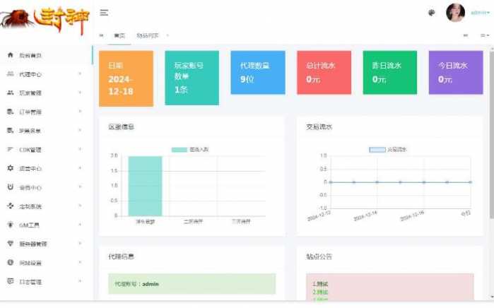Click the hamburger menu icon to collapse sidebar

point(104,13)
